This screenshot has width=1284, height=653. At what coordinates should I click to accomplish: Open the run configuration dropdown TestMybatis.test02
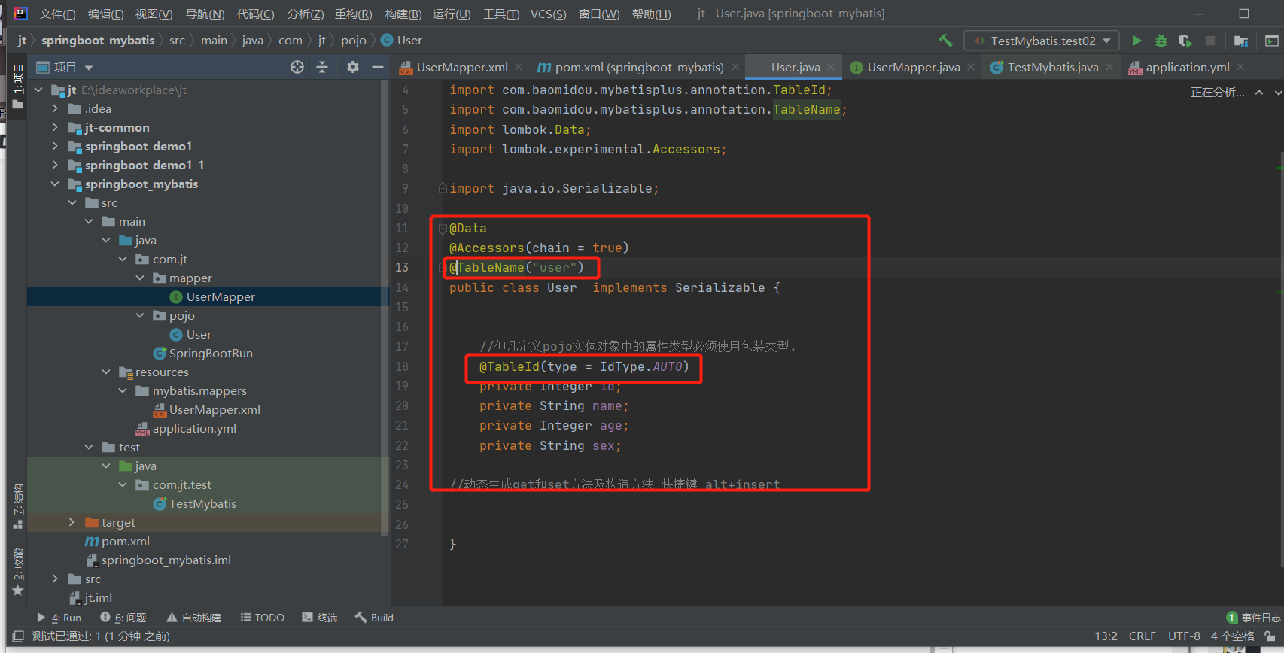coord(1042,41)
